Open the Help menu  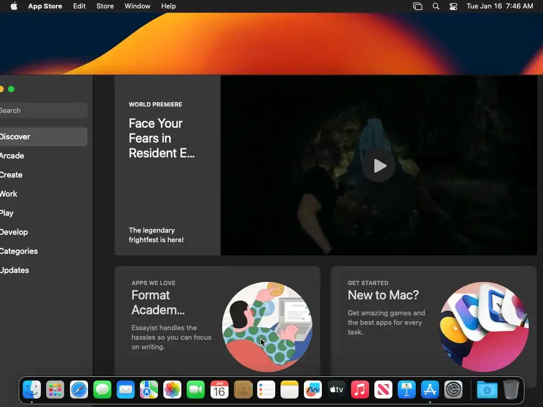168,6
